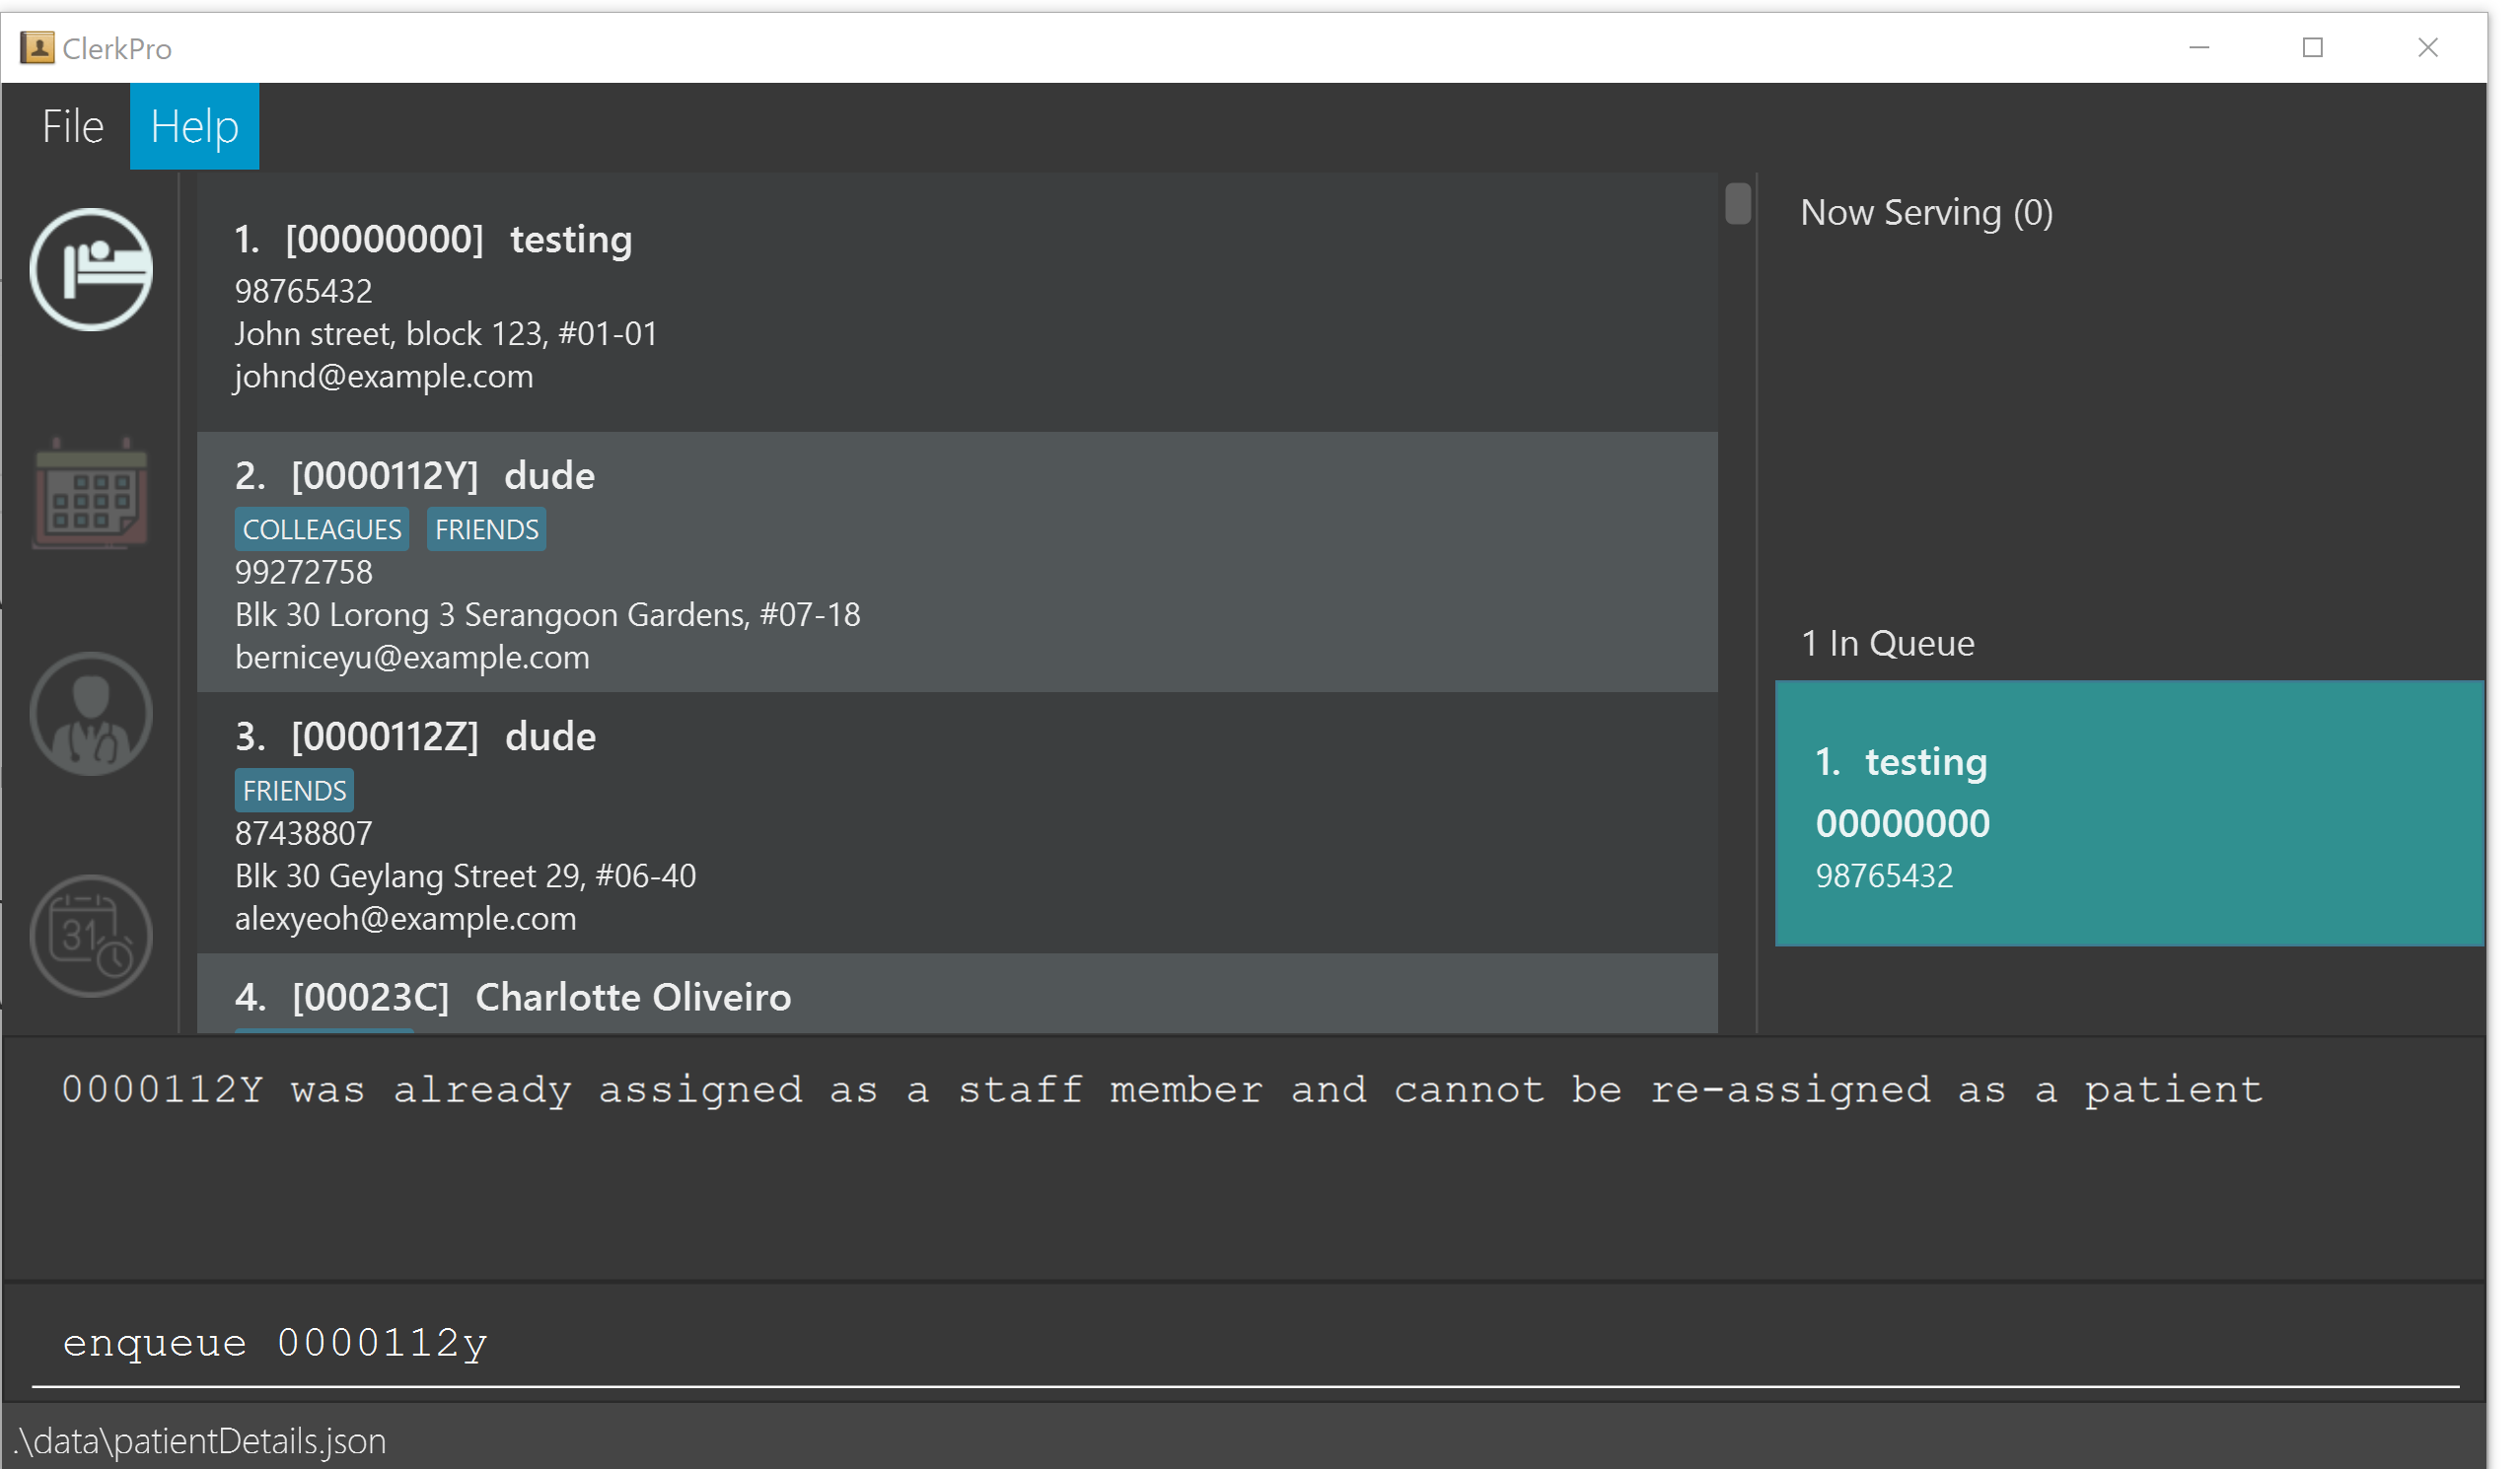Click the ClerkPro app icon in title bar
Viewport: 2520px width, 1469px height.
(x=37, y=48)
